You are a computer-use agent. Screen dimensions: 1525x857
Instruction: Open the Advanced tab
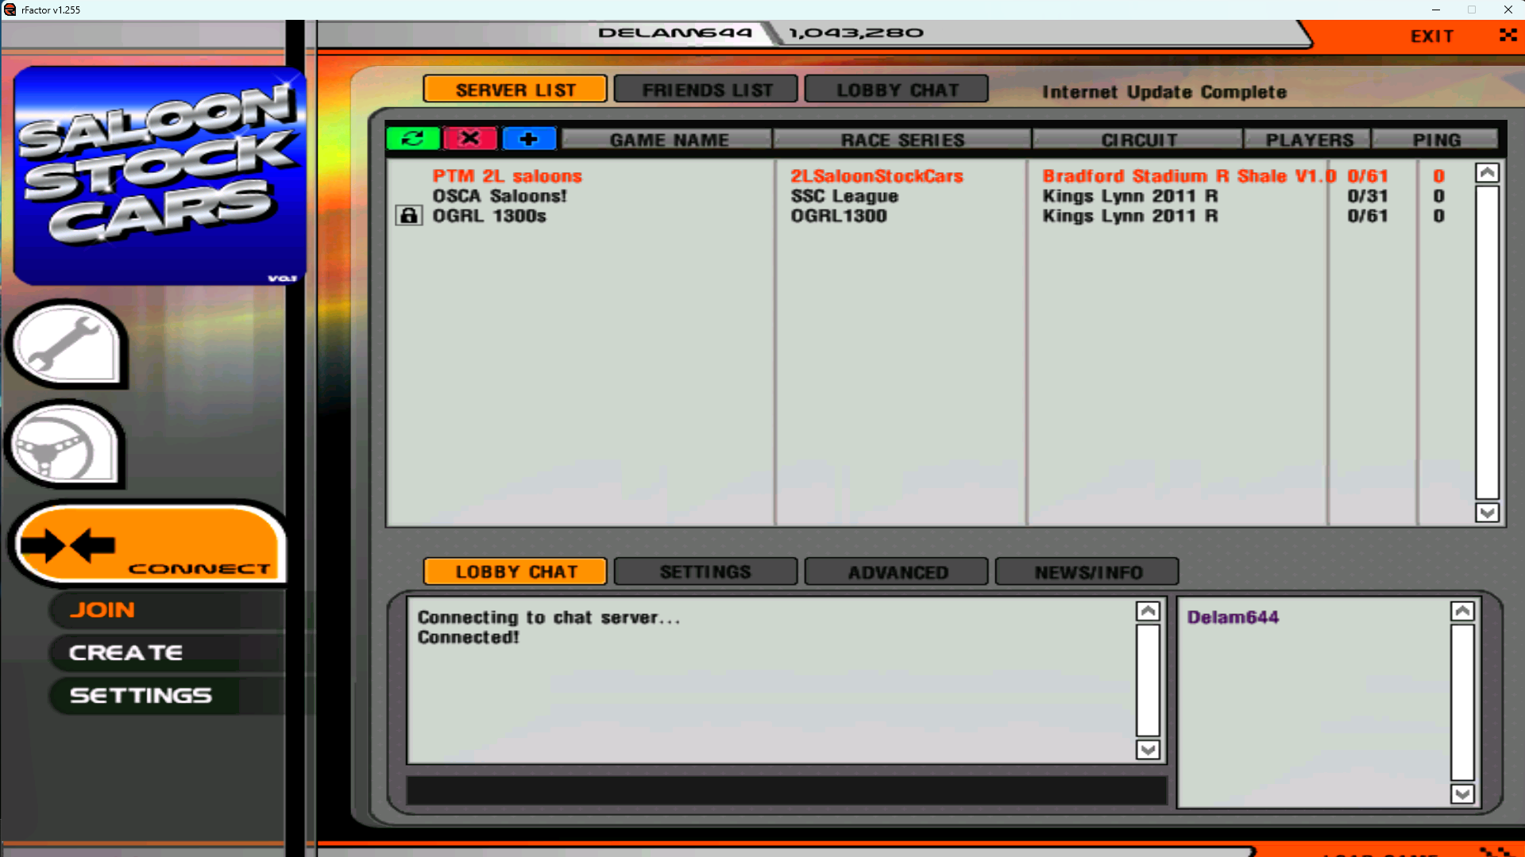pos(897,571)
